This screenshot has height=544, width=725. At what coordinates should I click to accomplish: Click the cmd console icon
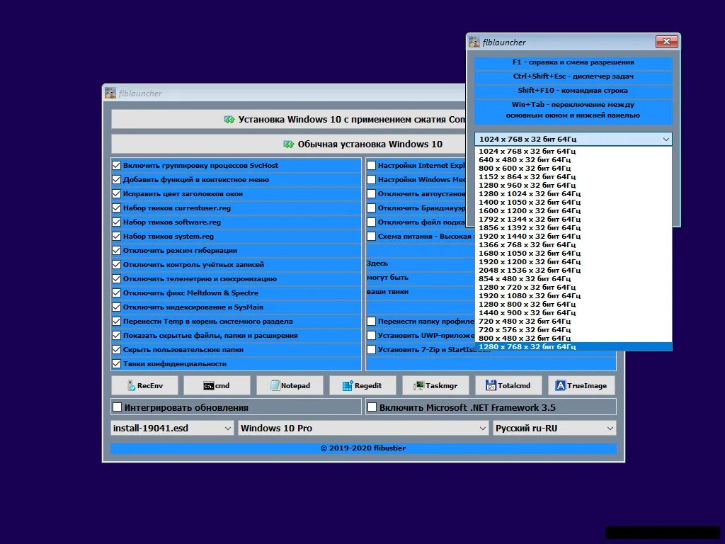coord(209,386)
